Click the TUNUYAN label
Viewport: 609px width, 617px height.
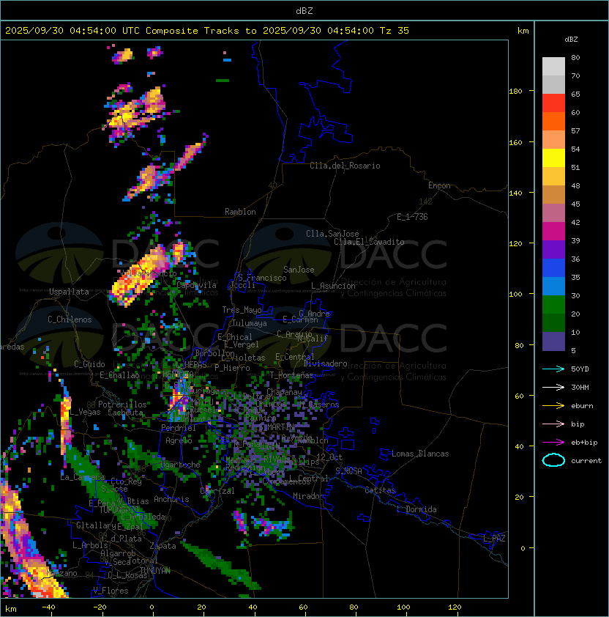[155, 570]
